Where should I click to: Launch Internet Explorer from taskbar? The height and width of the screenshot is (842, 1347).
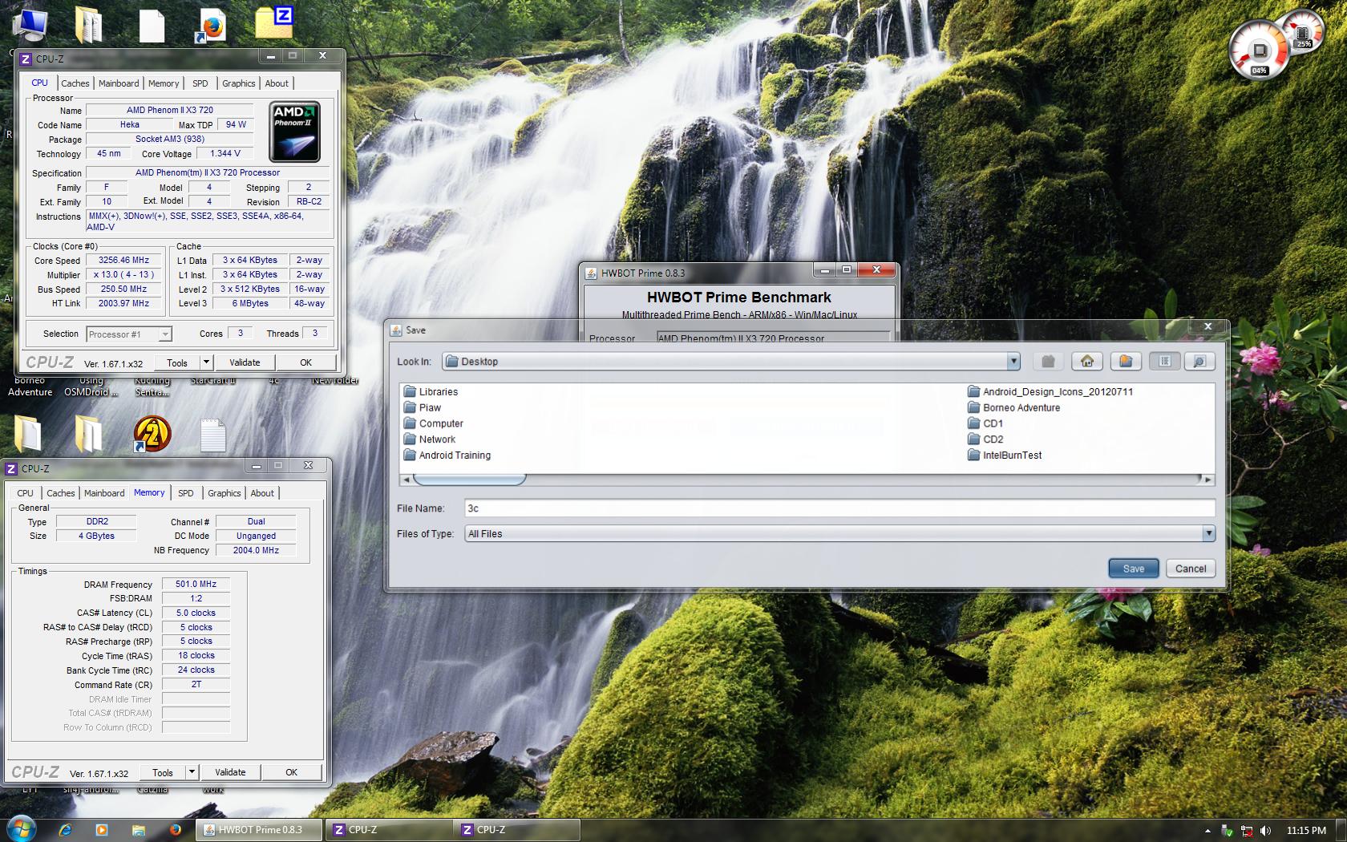point(65,830)
